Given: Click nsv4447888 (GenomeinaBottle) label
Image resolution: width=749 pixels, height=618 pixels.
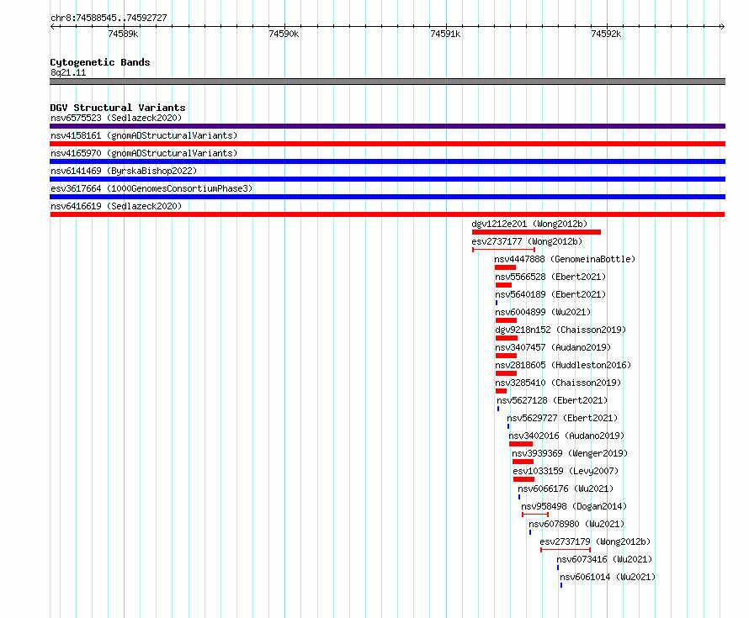Looking at the screenshot, I should pos(565,259).
